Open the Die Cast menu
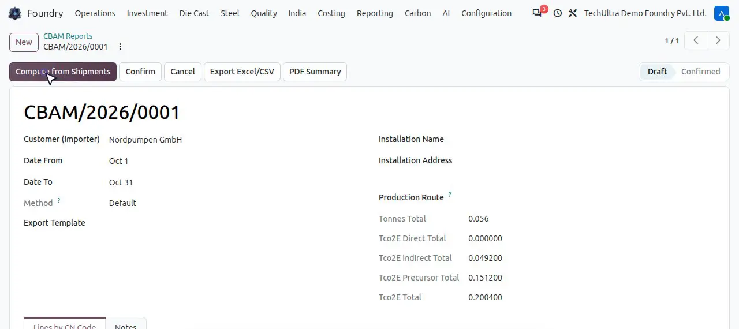Viewport: 739px width, 329px height. [x=194, y=13]
